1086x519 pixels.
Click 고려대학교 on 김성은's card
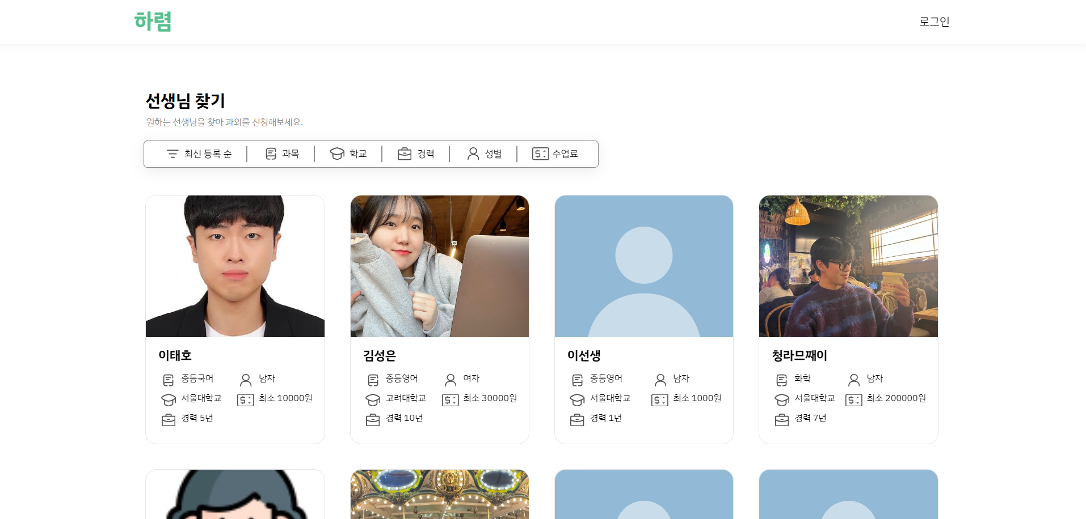[406, 398]
